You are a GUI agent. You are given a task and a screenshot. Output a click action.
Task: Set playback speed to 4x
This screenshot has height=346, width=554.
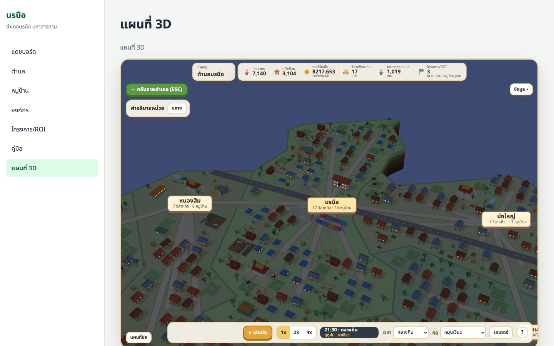point(309,333)
